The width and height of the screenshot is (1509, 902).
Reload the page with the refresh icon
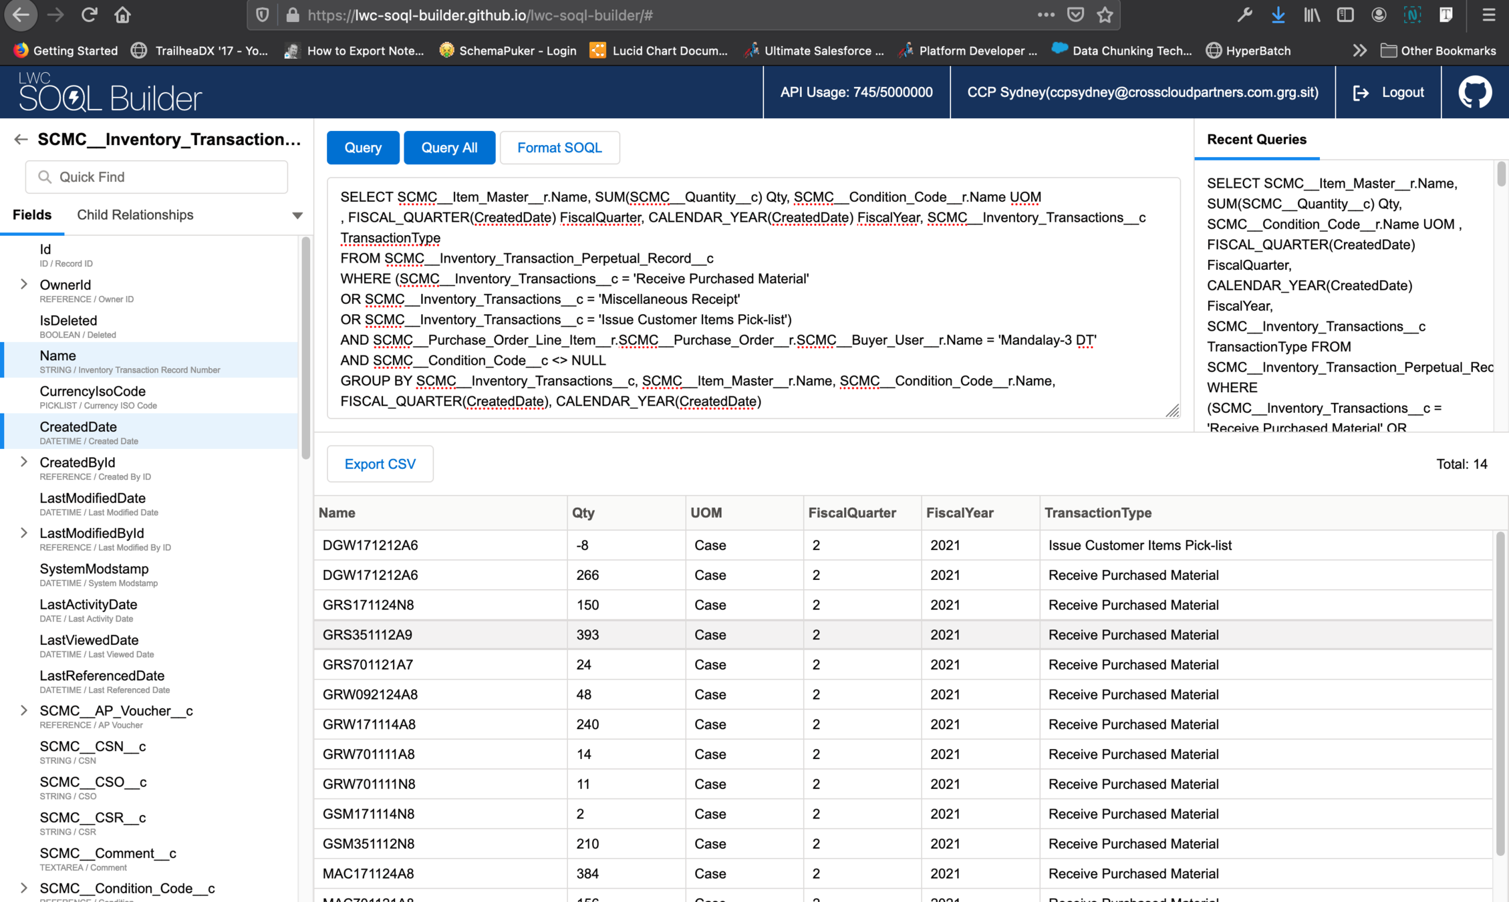(89, 15)
